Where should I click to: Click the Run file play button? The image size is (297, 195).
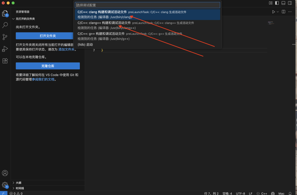(273, 12)
